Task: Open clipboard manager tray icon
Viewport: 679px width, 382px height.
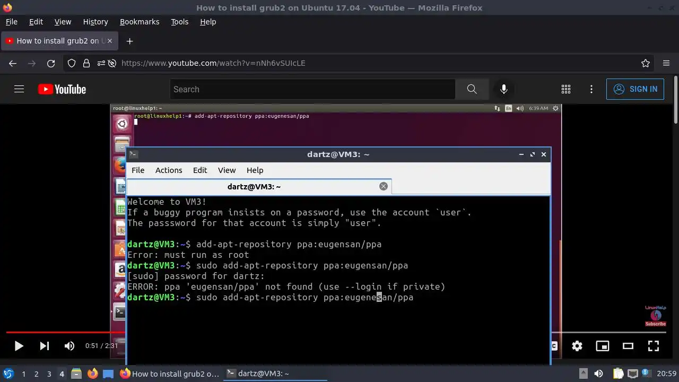Action: [x=619, y=374]
